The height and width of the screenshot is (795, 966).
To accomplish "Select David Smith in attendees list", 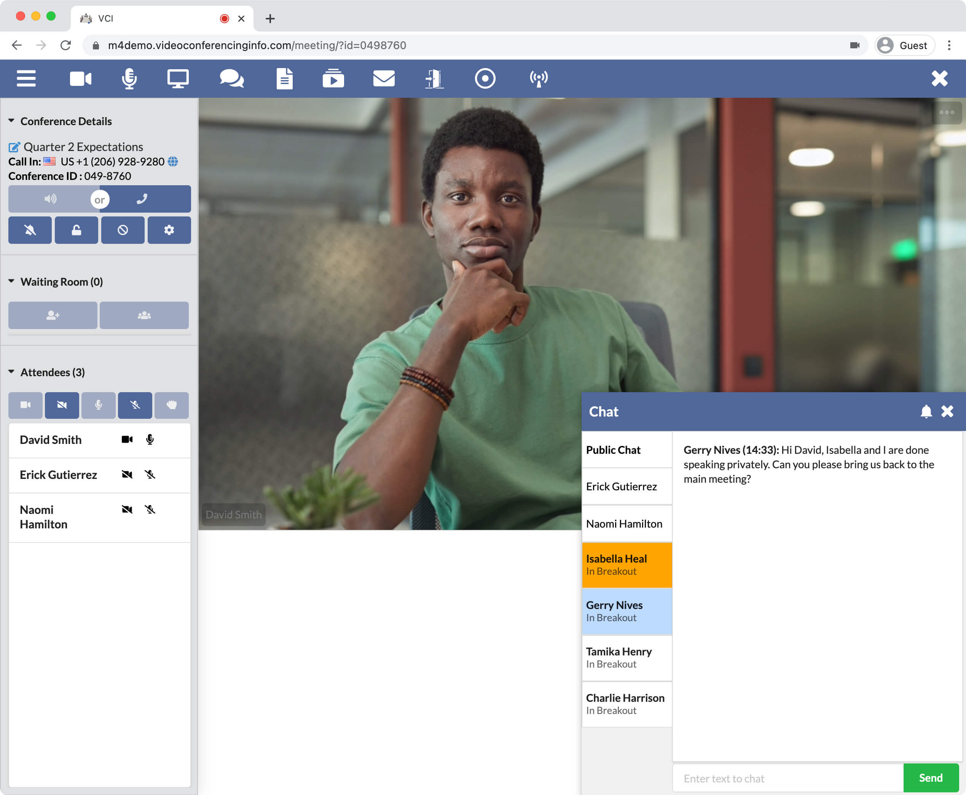I will (x=99, y=440).
